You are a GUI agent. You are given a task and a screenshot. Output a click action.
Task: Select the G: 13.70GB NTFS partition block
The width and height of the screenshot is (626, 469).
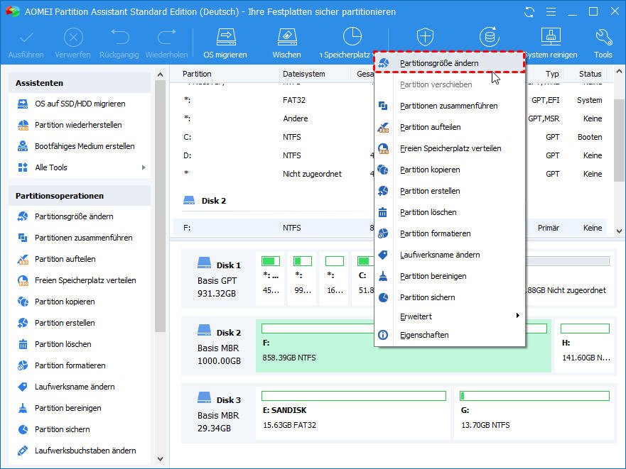pos(535,413)
